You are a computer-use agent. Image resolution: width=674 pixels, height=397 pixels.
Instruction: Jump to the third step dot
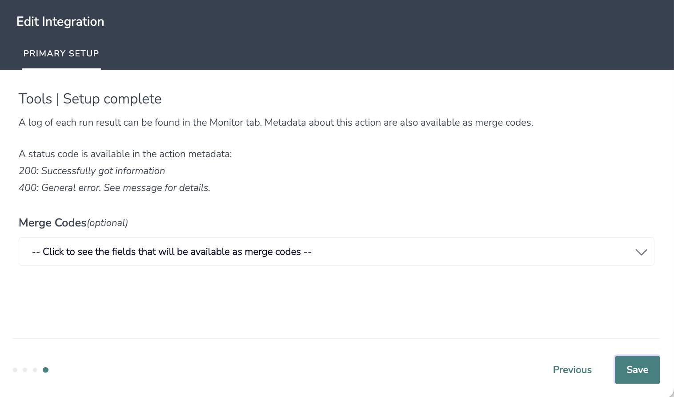tap(35, 370)
